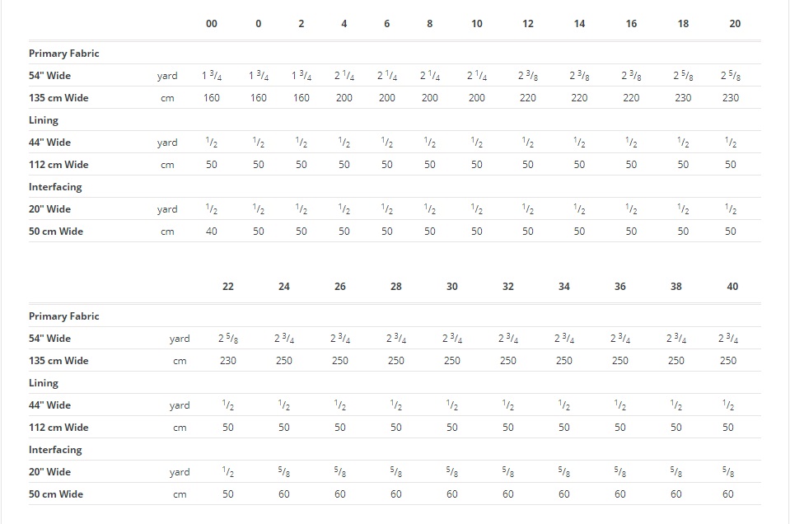Select the 220 cm value under size 12
790x524 pixels.
click(x=528, y=98)
